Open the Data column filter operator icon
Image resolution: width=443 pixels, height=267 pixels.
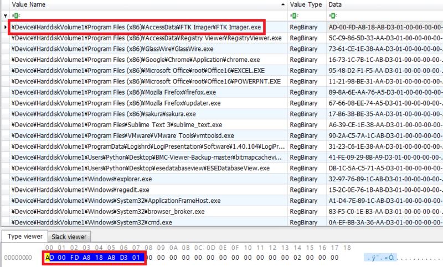click(x=333, y=16)
